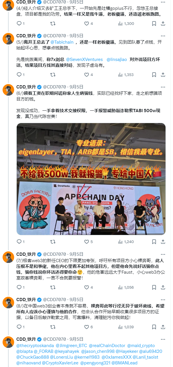Like tweet (8/) showing 6 likes
Screen dimensions: 173x367
click(x=89, y=327)
